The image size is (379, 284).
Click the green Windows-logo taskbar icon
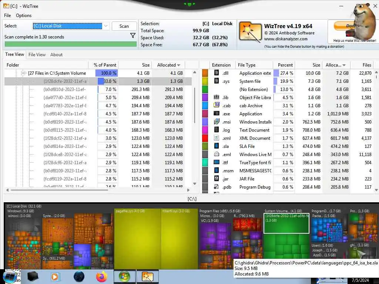[124, 277]
